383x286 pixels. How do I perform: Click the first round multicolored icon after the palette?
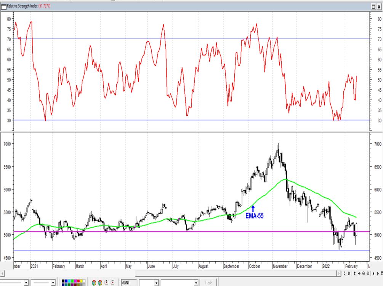[x=95, y=282]
